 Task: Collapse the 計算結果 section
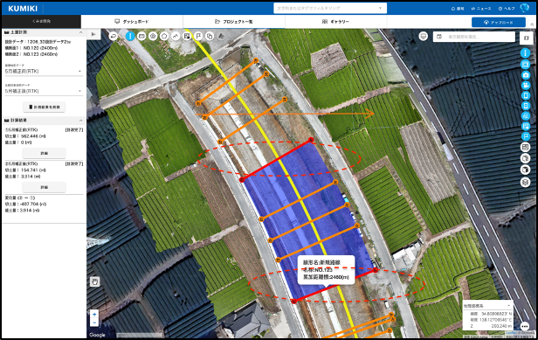pyautogui.click(x=81, y=121)
